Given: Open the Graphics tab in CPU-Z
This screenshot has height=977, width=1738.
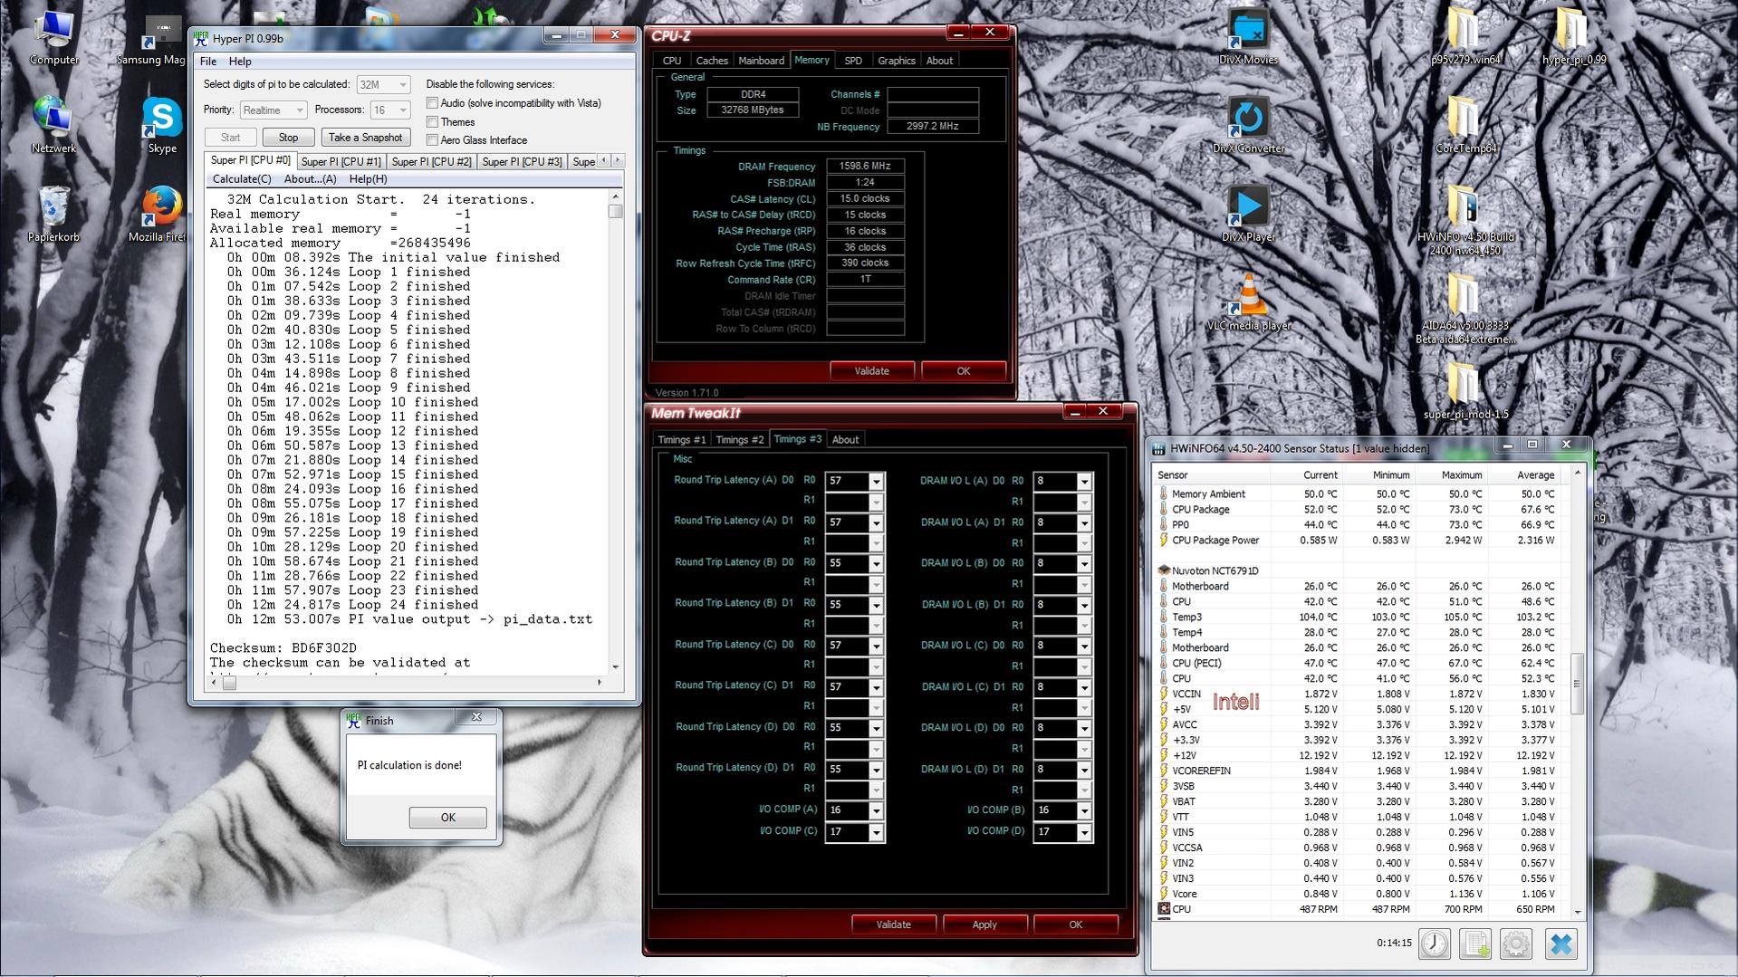Looking at the screenshot, I should point(897,61).
